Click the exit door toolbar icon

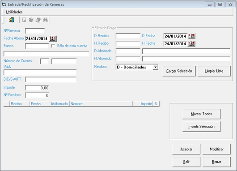tap(12, 20)
